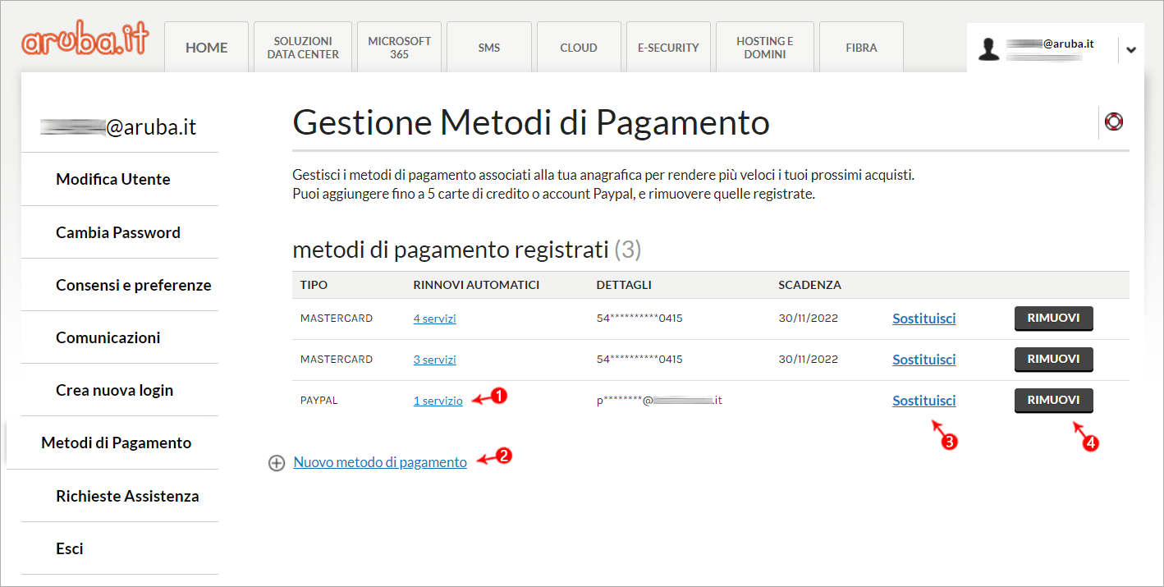This screenshot has height=587, width=1164.
Task: Click the @aruba.it username in sidebar
Action: pyautogui.click(x=119, y=127)
